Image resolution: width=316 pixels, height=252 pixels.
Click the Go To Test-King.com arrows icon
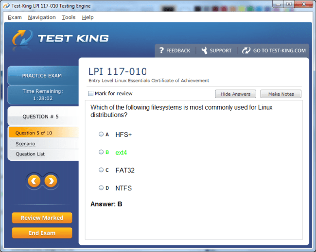(246, 50)
